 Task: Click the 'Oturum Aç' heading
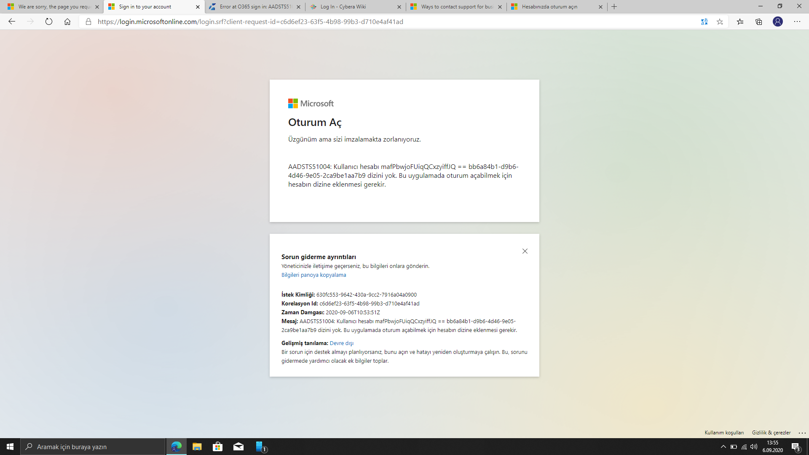click(315, 123)
